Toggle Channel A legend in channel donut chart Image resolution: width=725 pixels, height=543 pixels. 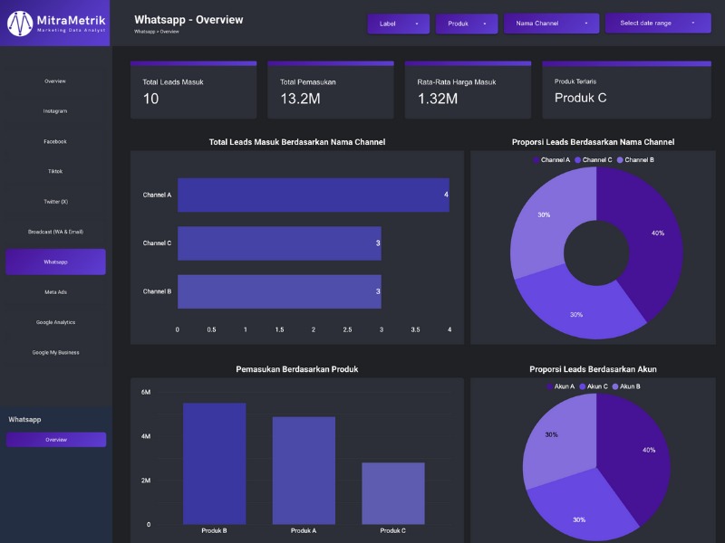point(551,159)
